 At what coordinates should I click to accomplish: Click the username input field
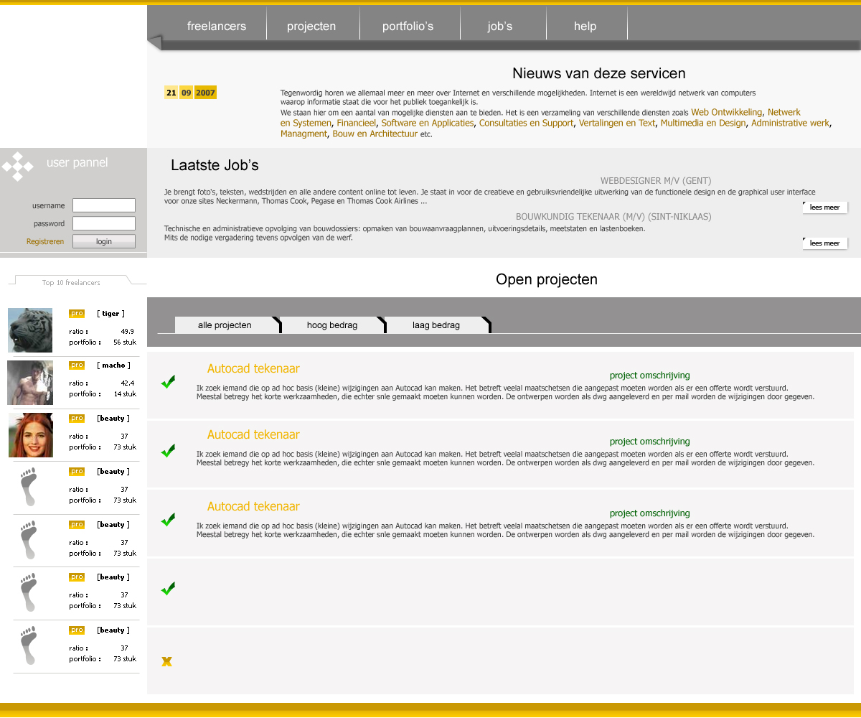(x=104, y=205)
